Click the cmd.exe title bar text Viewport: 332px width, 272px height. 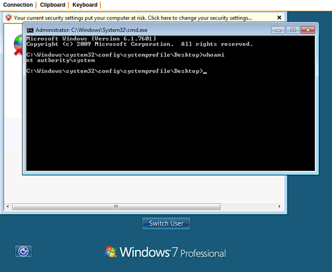(92, 30)
